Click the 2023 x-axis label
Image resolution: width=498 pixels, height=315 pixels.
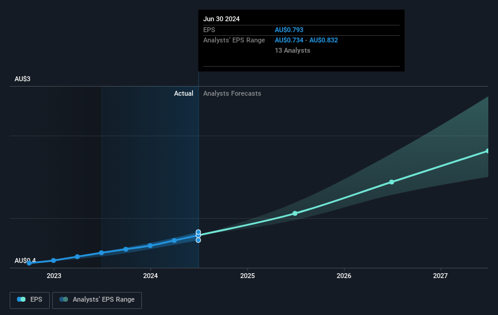point(54,276)
